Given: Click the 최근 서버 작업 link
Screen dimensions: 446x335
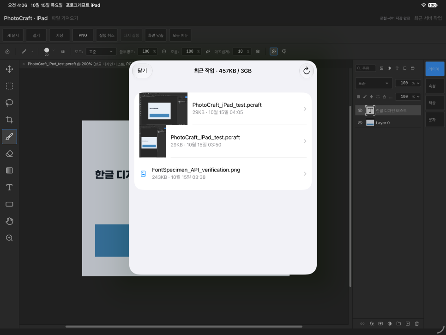Looking at the screenshot, I should pyautogui.click(x=428, y=18).
